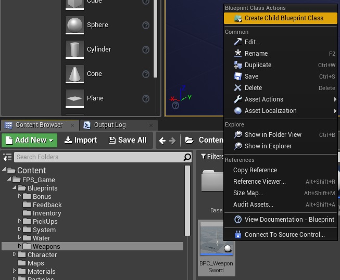
Task: Open the Filters dropdown
Action: (x=211, y=156)
